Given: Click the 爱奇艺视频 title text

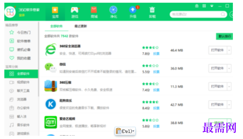Looking at the screenshot, I should tap(67, 119).
